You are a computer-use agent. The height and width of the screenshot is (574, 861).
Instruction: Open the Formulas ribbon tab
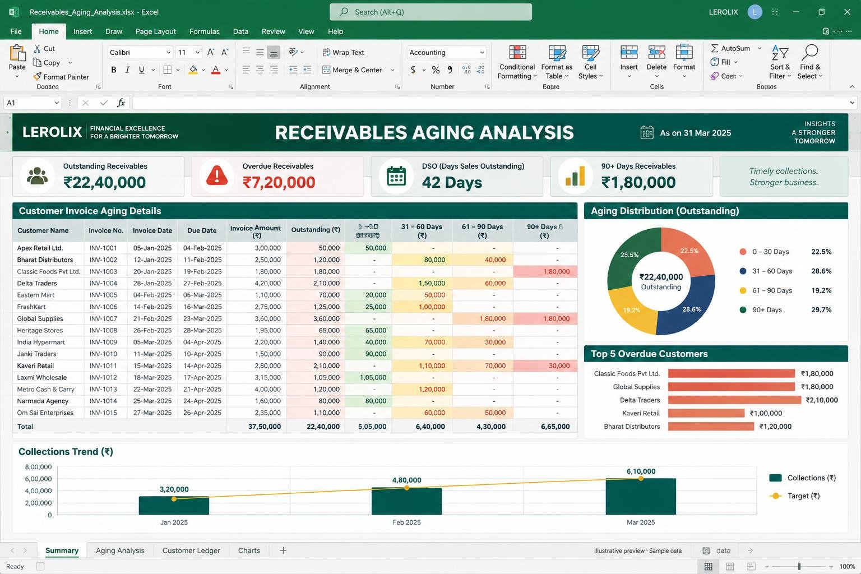pyautogui.click(x=205, y=31)
